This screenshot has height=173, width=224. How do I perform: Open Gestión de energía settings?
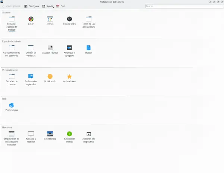[69, 137]
